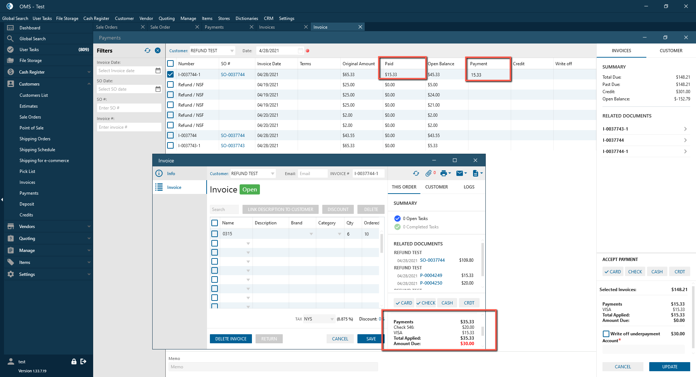This screenshot has width=696, height=377.
Task: Click the lock icon in sidebar footer
Action: (x=74, y=361)
